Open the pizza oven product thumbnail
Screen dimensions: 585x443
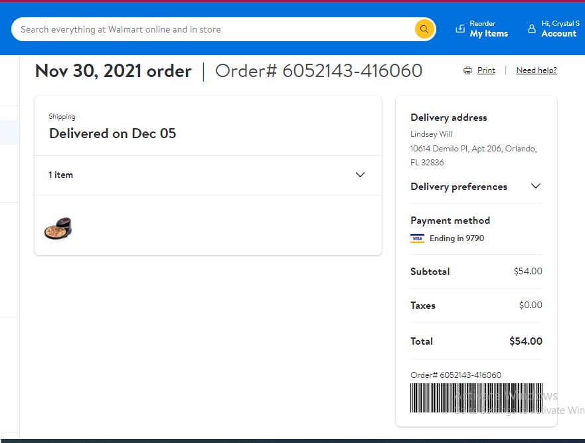coord(58,228)
